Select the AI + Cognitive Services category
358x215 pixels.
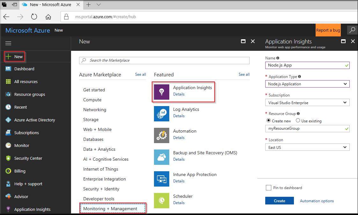[106, 159]
